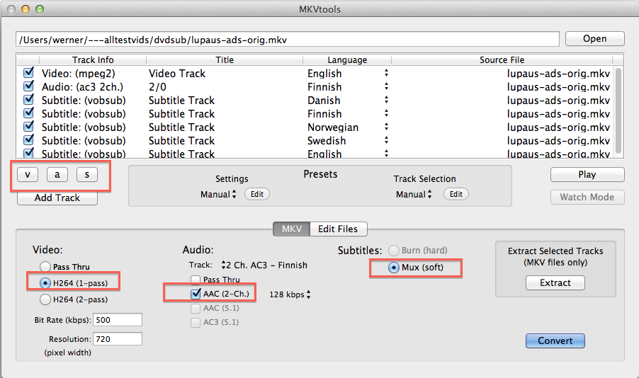639x378 pixels.
Task: Click the Track Info column header
Action: tap(93, 60)
